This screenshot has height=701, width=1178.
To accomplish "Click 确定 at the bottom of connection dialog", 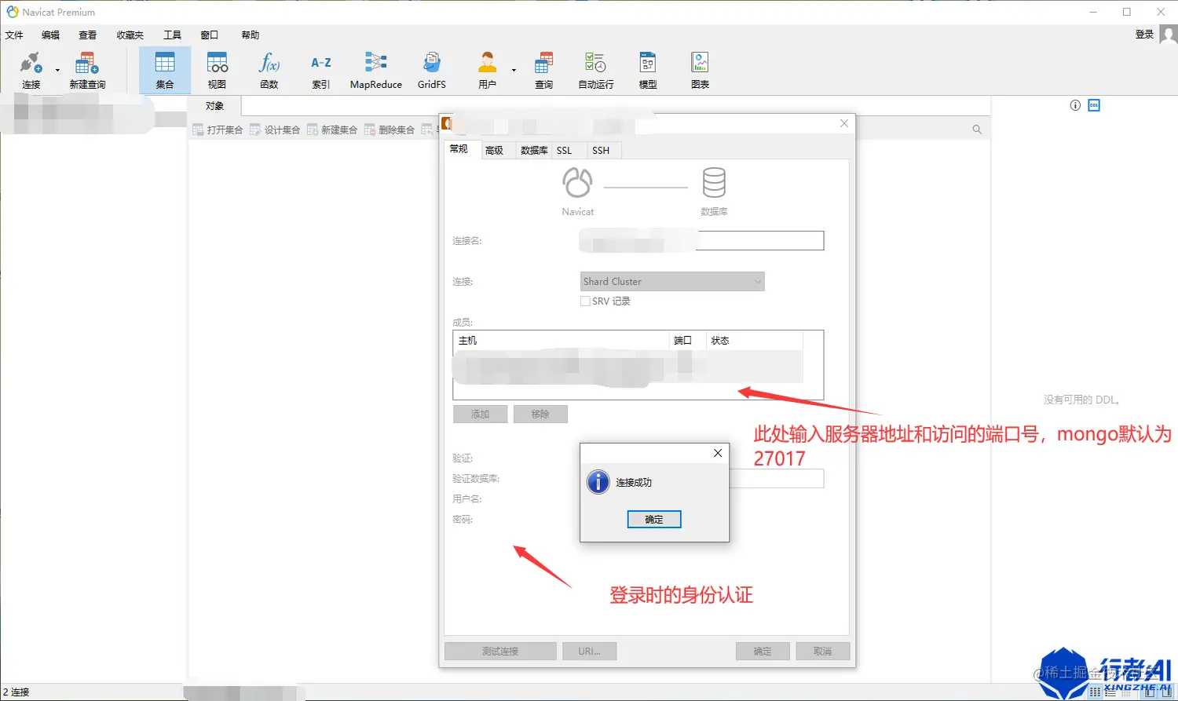I will coord(763,651).
